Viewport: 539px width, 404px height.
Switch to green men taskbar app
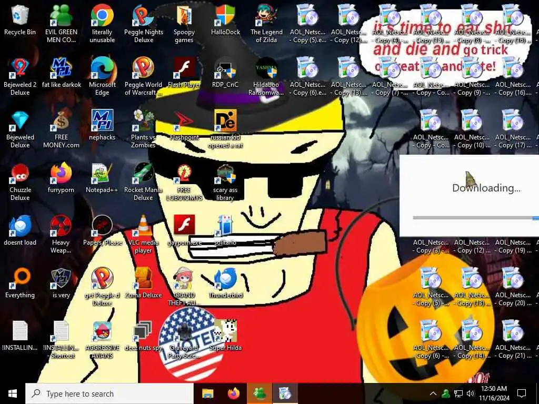pyautogui.click(x=259, y=393)
